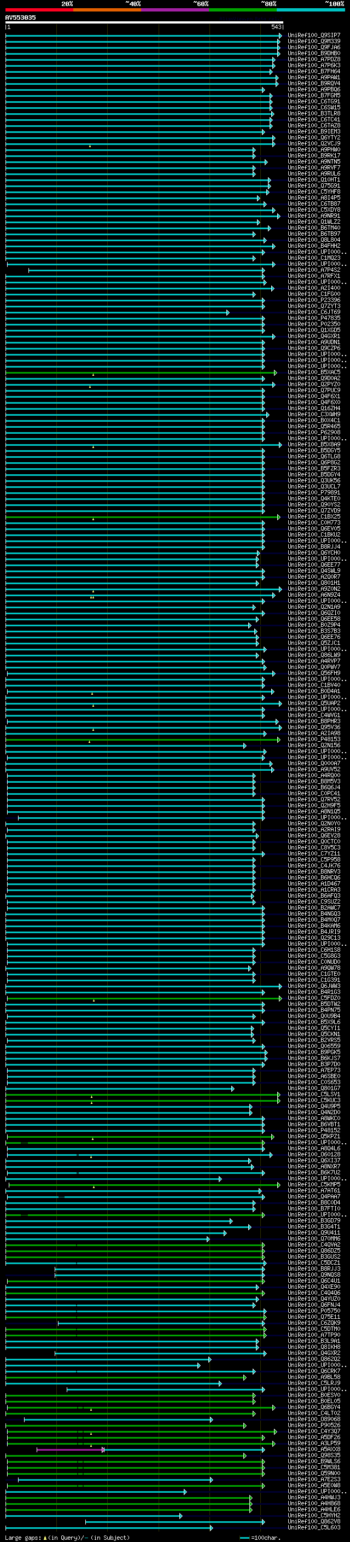Click the Large gaps legend text
350x1542 pixels.
click(24, 1537)
